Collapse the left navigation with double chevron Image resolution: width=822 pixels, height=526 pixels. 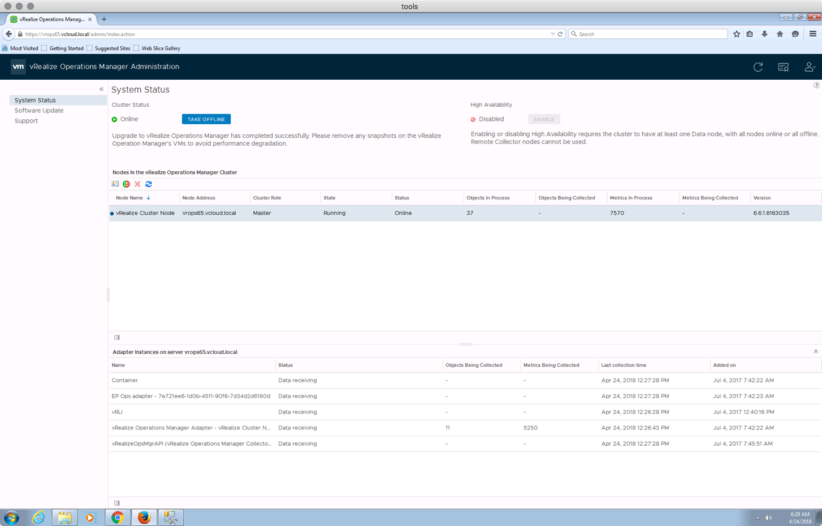point(101,89)
